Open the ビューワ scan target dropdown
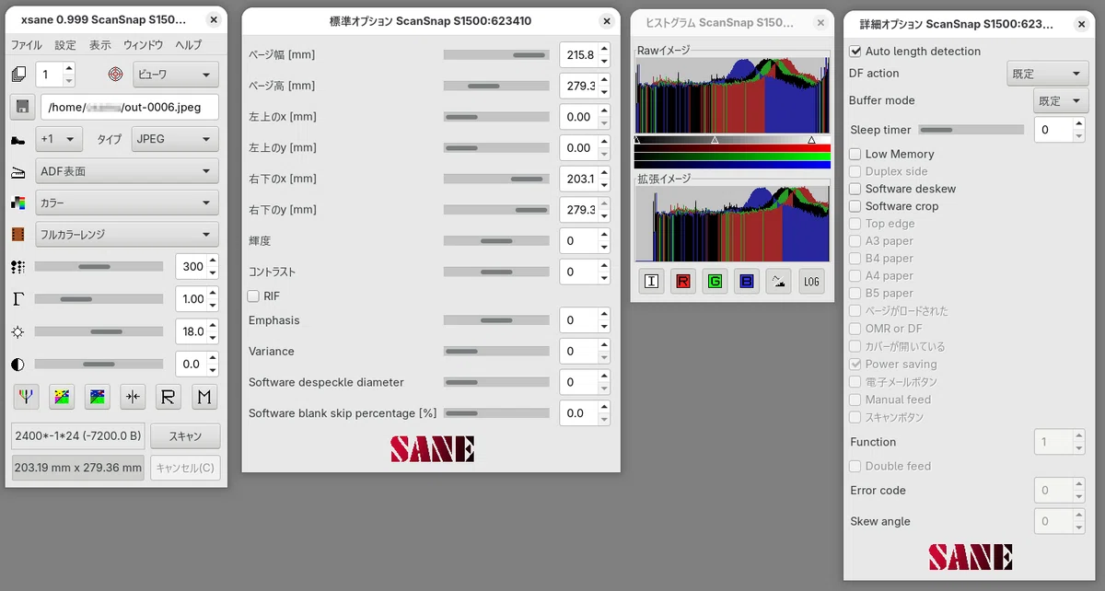 (x=175, y=74)
